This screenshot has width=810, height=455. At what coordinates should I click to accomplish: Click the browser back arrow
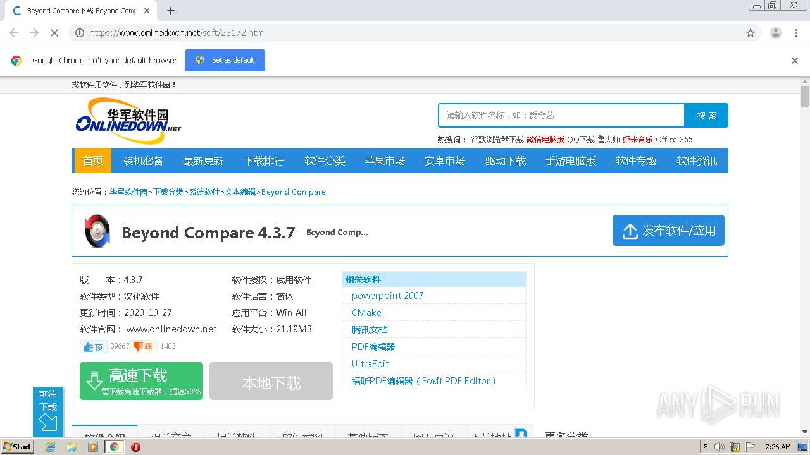click(14, 33)
